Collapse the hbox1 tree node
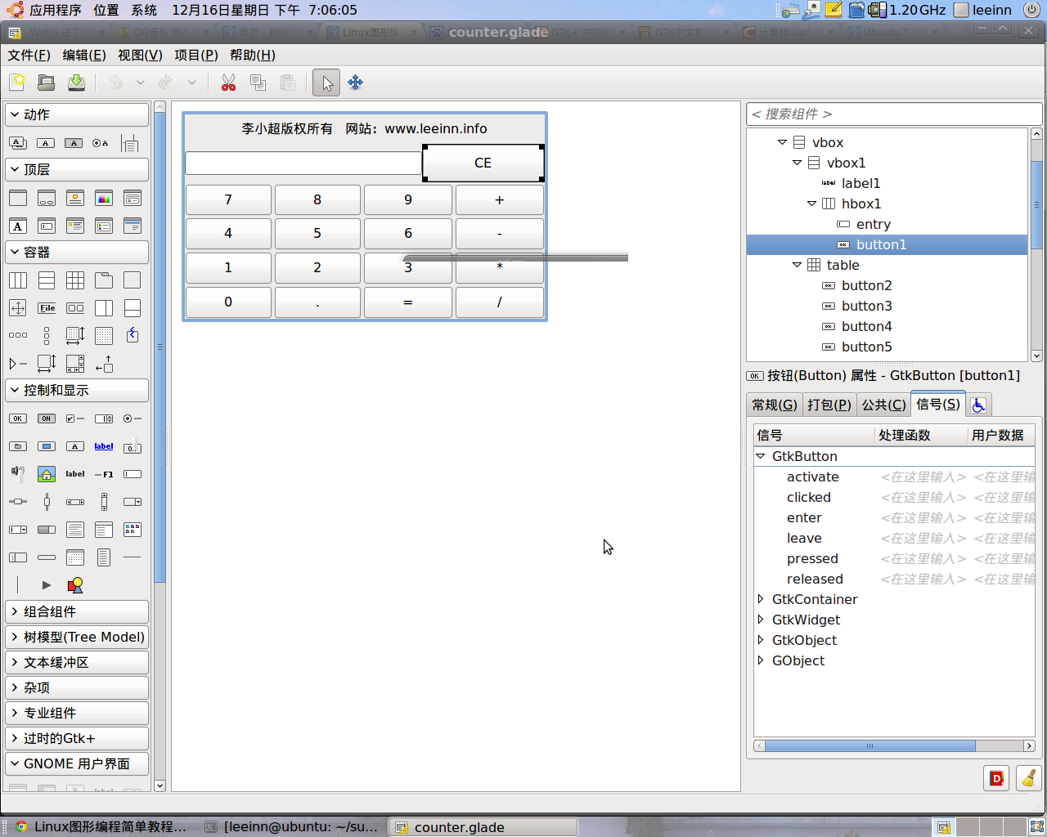The height and width of the screenshot is (837, 1047). pos(811,204)
